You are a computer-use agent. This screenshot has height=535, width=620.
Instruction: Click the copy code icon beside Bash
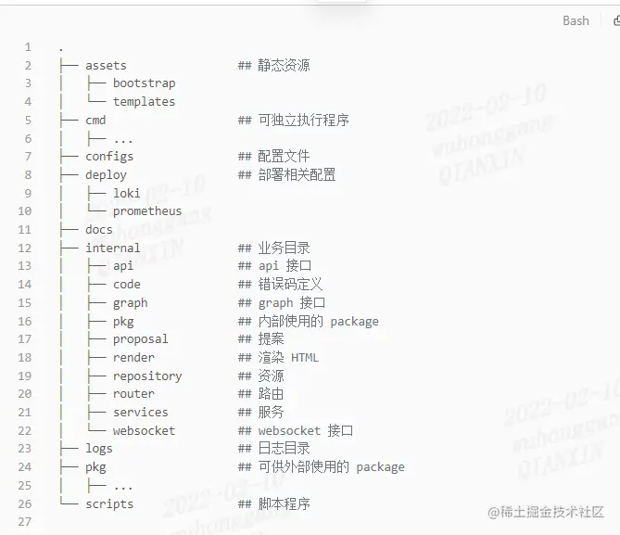tap(616, 20)
